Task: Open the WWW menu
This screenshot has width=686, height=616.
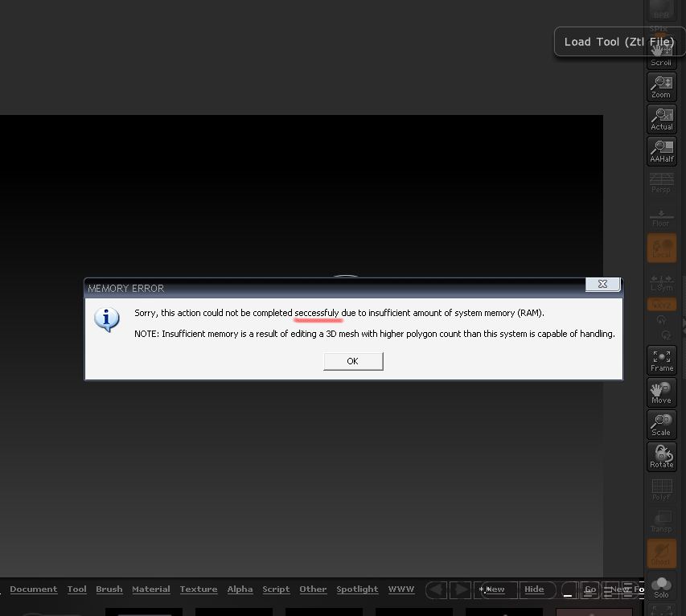Action: click(401, 589)
